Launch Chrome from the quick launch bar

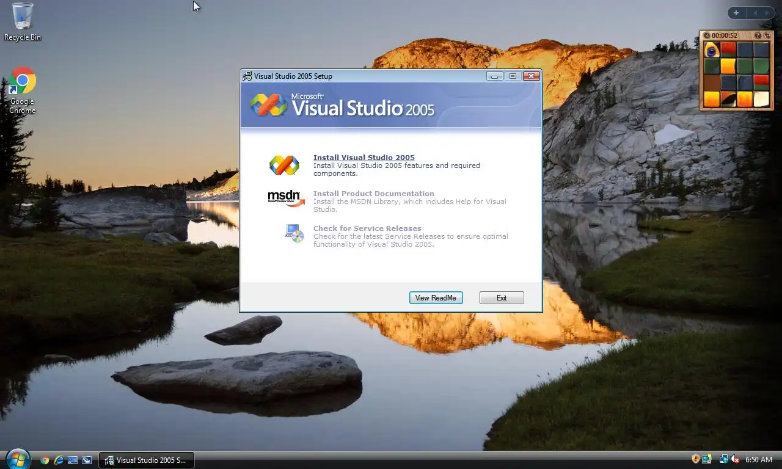tap(45, 460)
